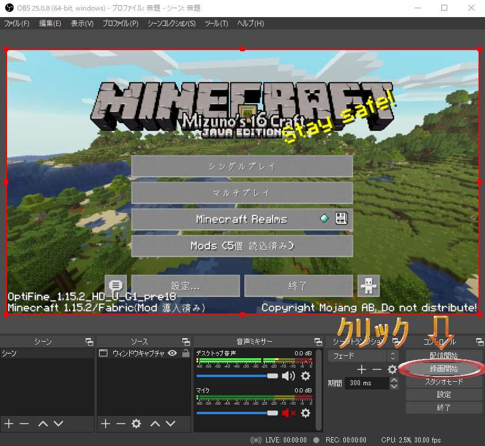Move source down in the list
Image resolution: width=485 pixels, height=446 pixels.
pyautogui.click(x=171, y=424)
